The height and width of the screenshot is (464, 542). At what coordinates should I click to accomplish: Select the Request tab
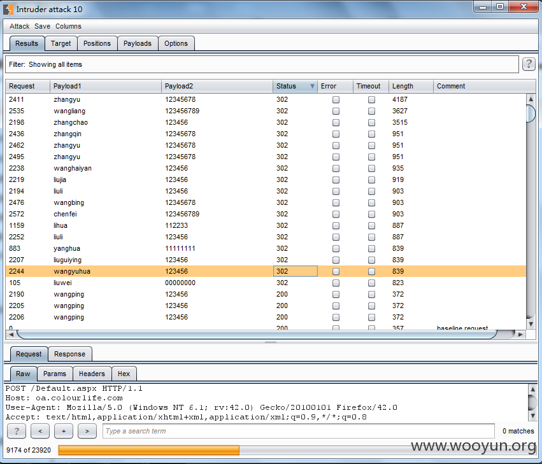(x=29, y=354)
